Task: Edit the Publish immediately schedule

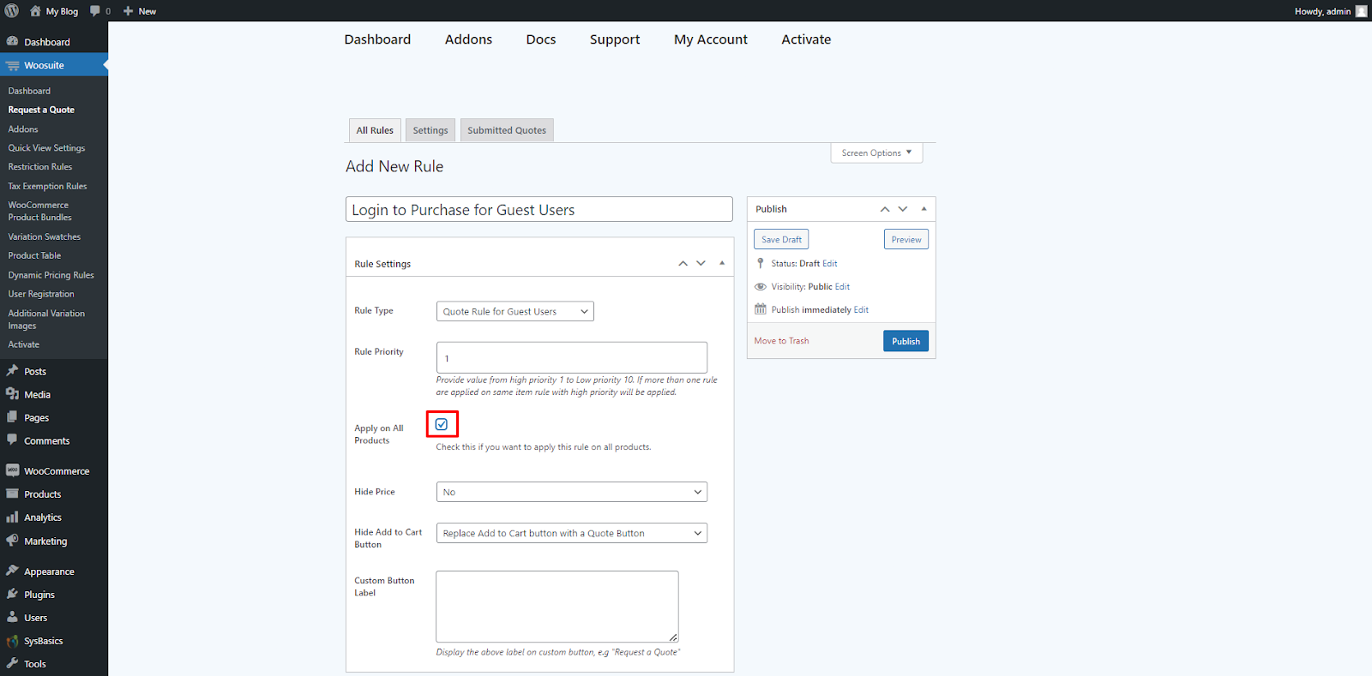Action: (861, 310)
